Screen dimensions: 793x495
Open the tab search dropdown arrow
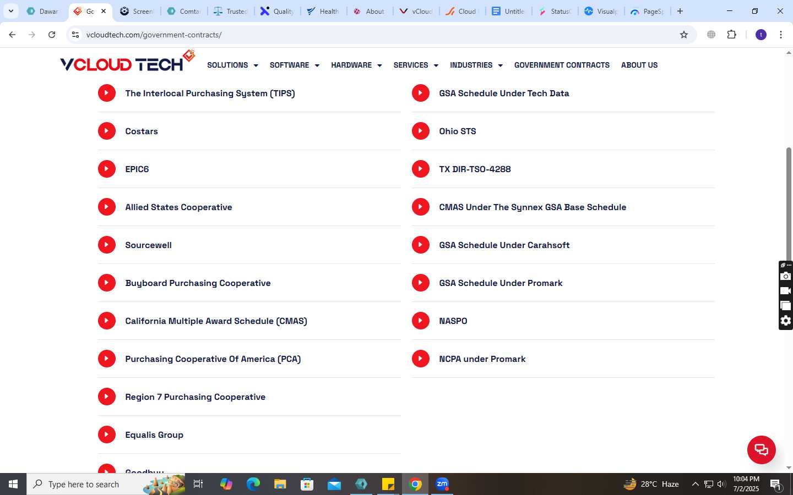click(x=10, y=11)
